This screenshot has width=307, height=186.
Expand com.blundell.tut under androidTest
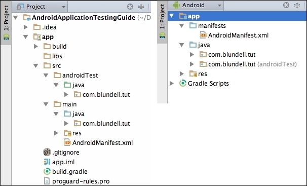pyautogui.click(x=66, y=95)
